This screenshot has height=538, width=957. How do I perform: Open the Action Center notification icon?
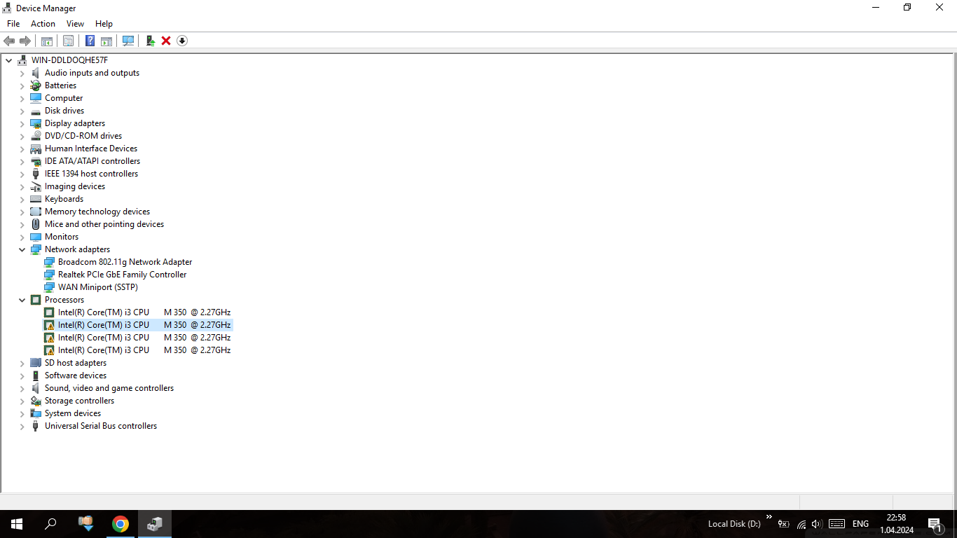tap(935, 524)
